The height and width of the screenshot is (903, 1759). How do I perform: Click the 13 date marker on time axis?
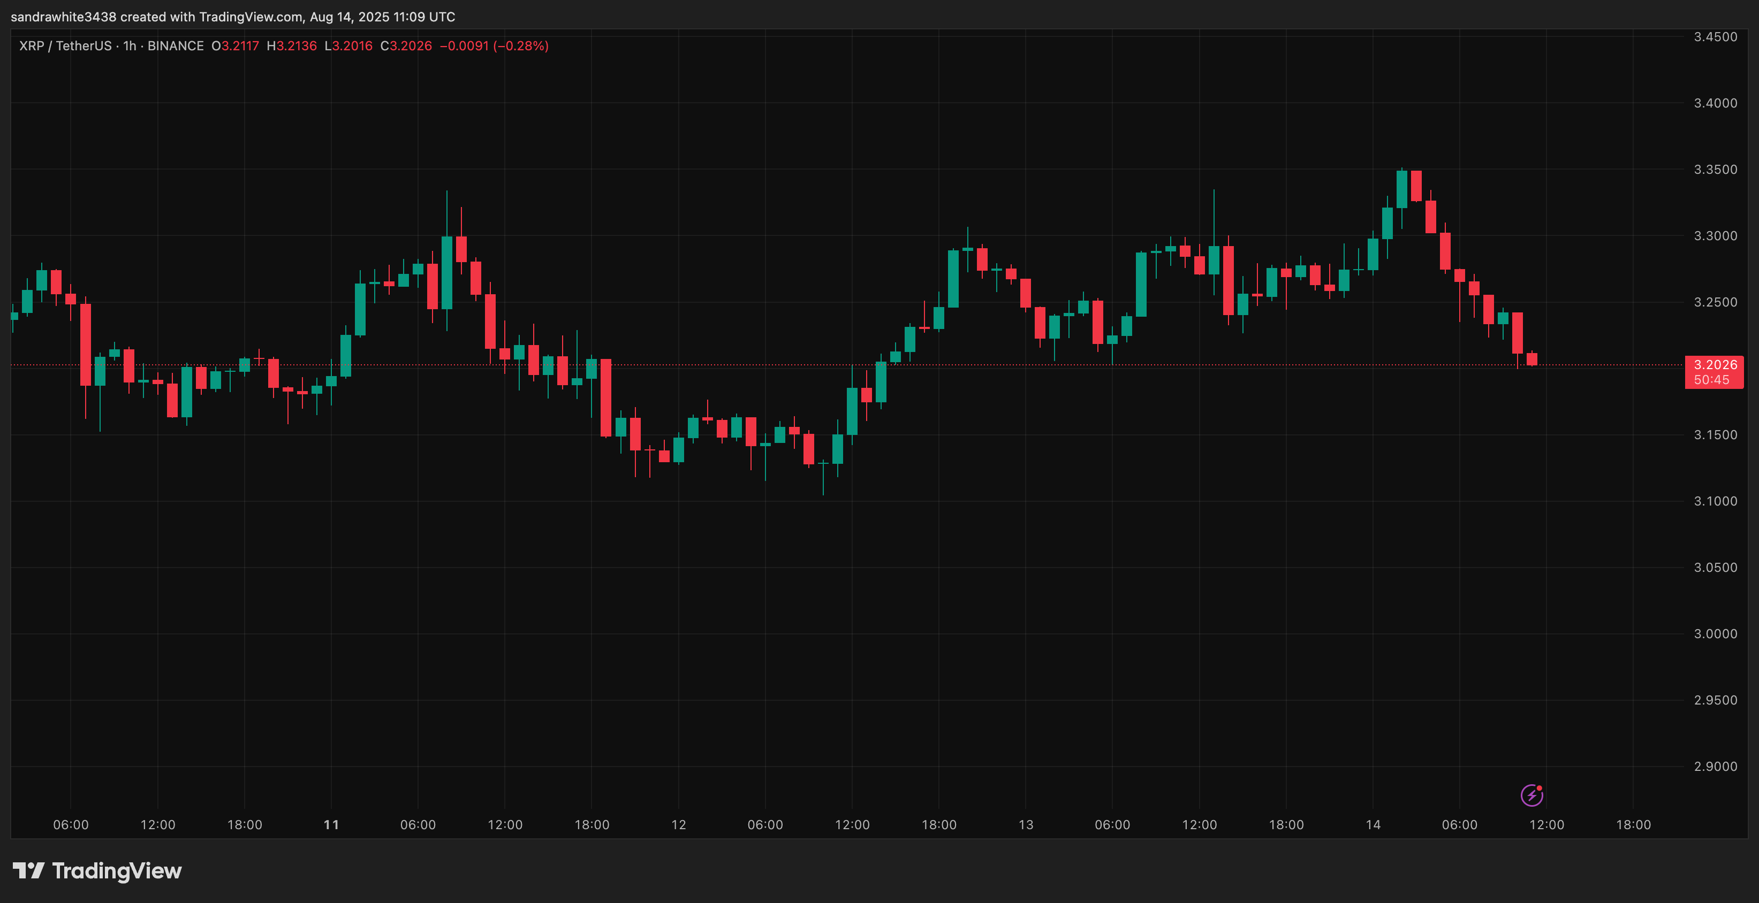click(x=1026, y=824)
